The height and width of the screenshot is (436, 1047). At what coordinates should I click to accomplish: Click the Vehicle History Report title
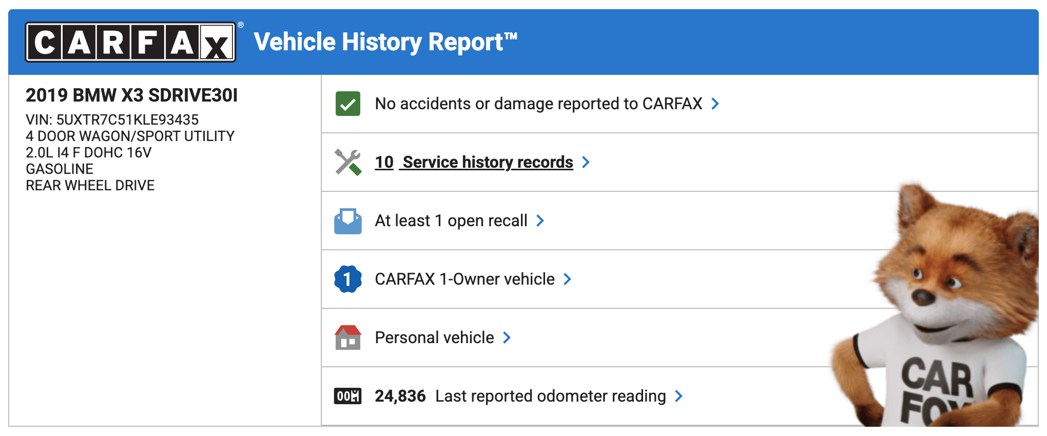pyautogui.click(x=385, y=42)
